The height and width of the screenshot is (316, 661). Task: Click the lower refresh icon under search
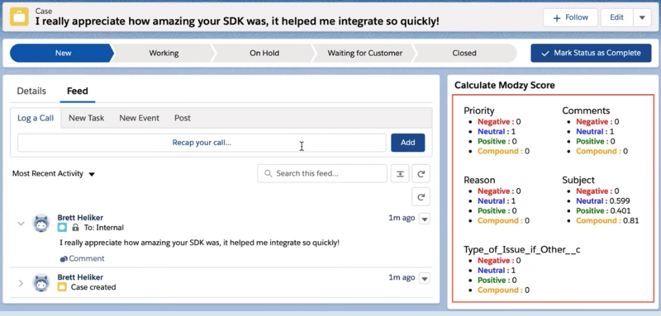[x=421, y=197]
